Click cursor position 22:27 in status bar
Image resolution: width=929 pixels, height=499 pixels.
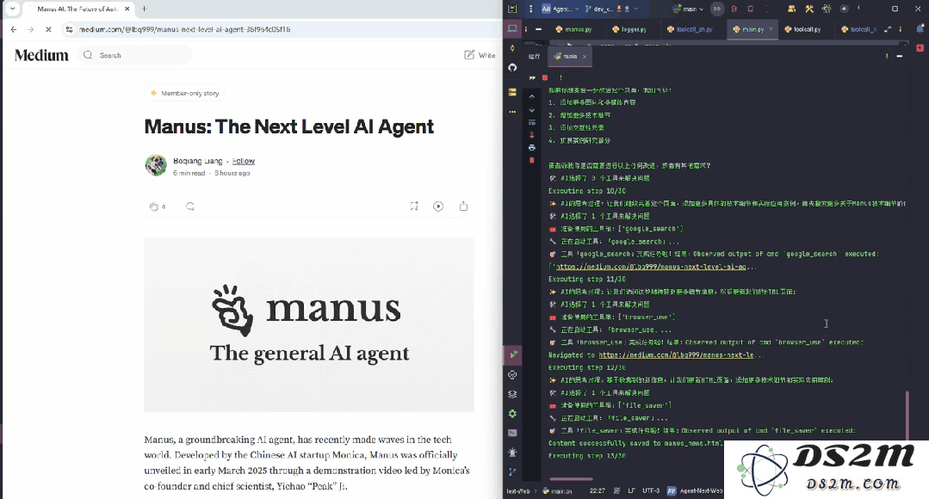point(598,490)
